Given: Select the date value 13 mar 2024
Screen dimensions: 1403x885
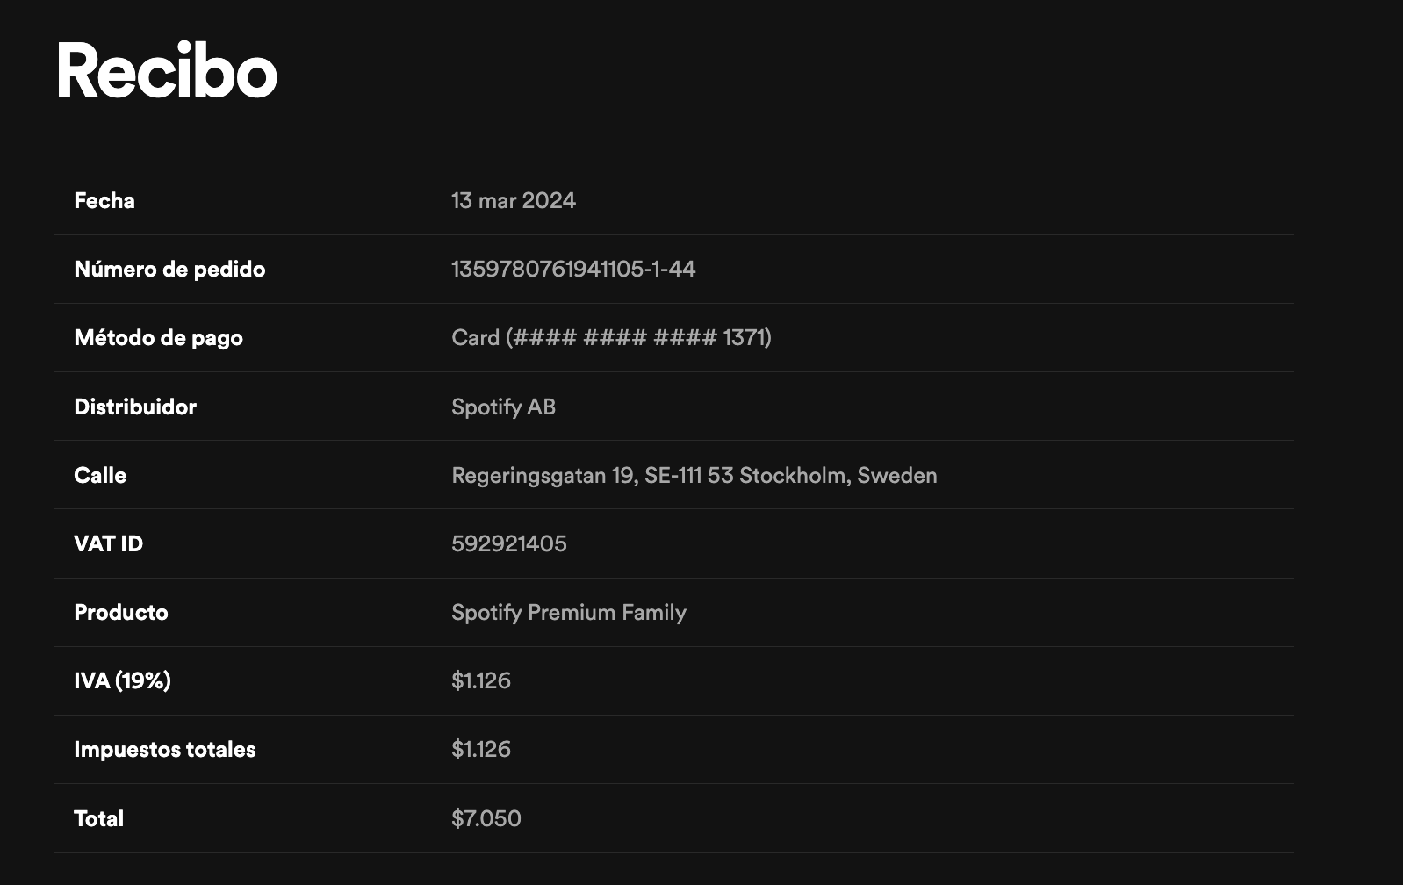Looking at the screenshot, I should click(x=513, y=201).
